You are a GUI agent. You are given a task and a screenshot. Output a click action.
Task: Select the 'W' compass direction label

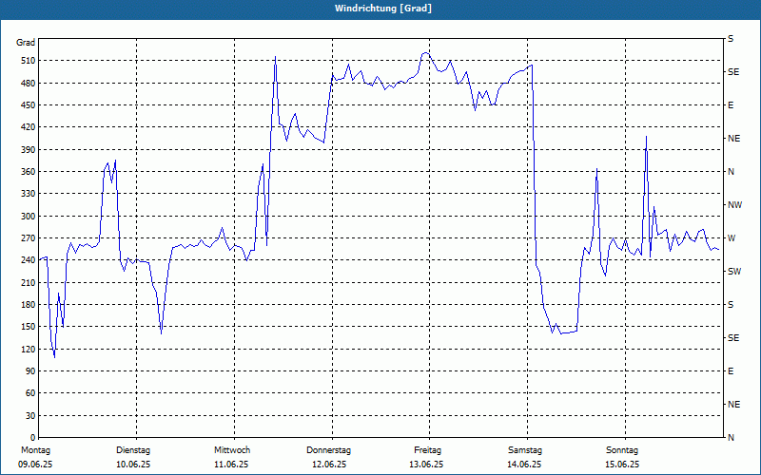click(x=732, y=238)
